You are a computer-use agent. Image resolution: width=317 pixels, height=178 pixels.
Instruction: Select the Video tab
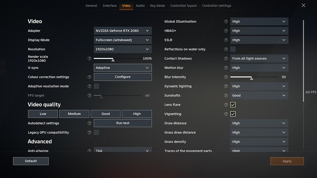point(126,6)
